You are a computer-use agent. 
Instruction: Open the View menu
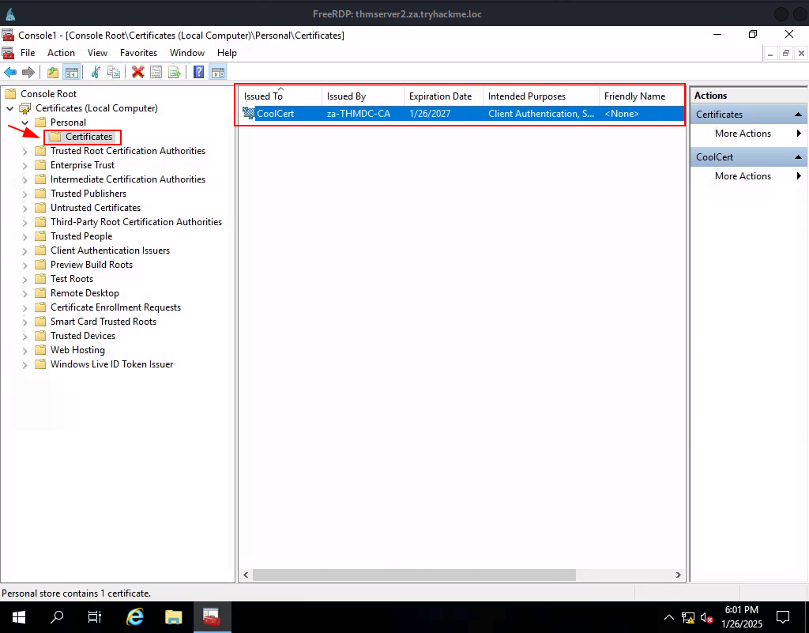tap(97, 53)
